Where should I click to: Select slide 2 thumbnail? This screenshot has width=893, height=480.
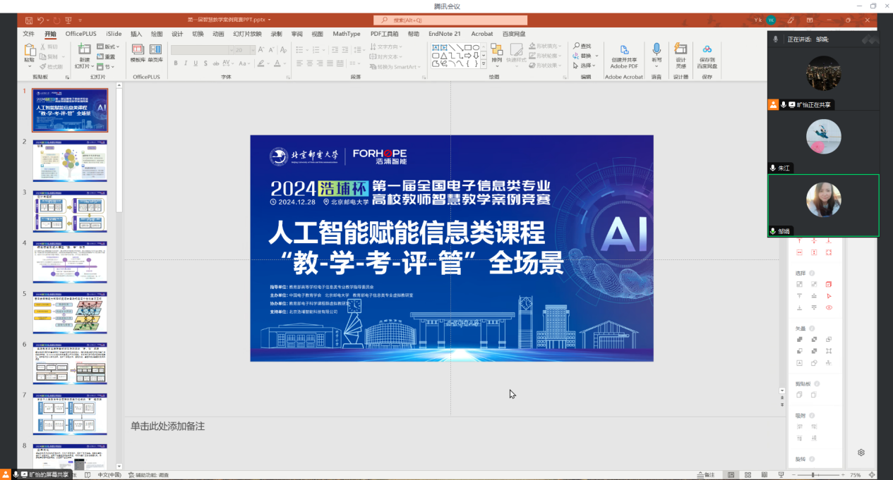tap(70, 161)
